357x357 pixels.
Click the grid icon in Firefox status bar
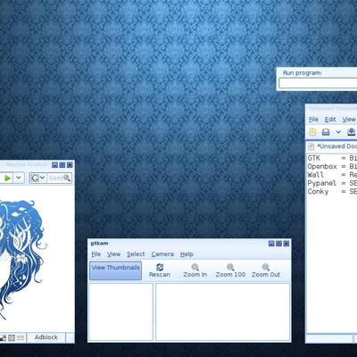click(x=12, y=338)
